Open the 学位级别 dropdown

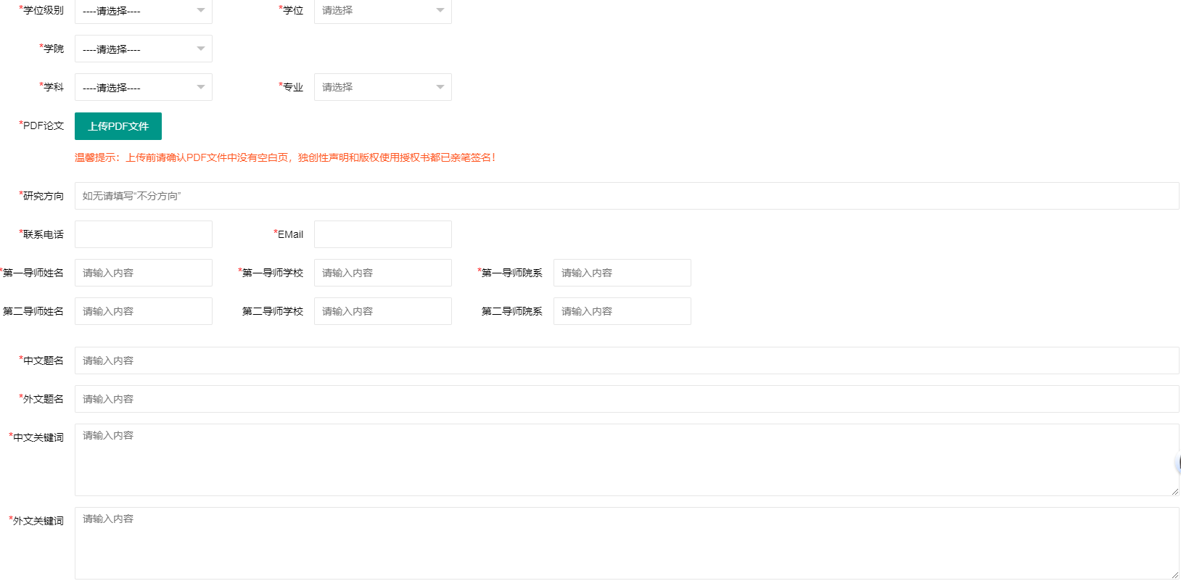(143, 11)
